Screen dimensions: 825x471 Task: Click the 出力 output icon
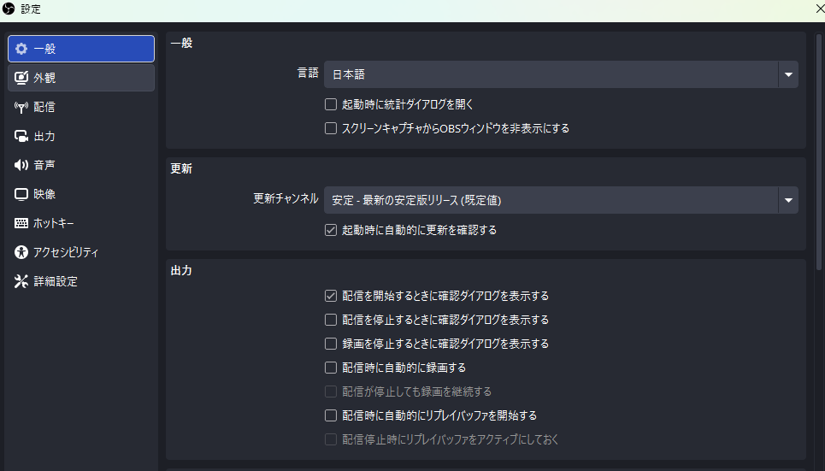[21, 136]
